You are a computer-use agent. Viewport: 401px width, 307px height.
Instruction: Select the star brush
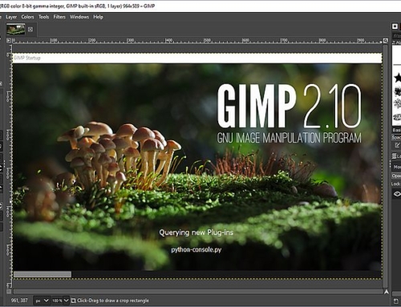(398, 78)
